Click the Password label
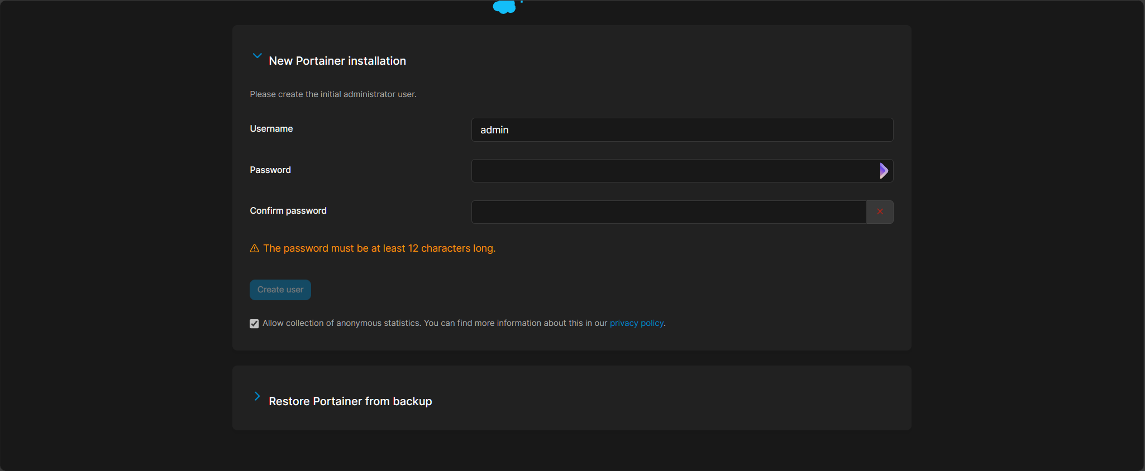This screenshot has height=471, width=1145. click(x=270, y=170)
